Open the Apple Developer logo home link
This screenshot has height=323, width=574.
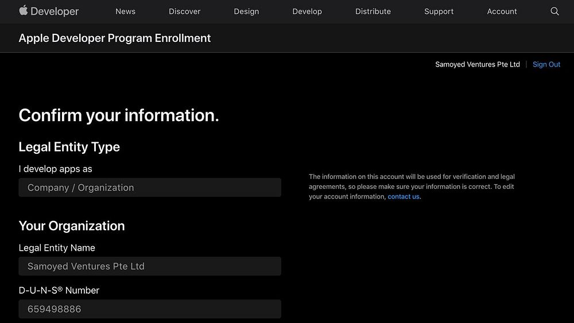tap(49, 11)
